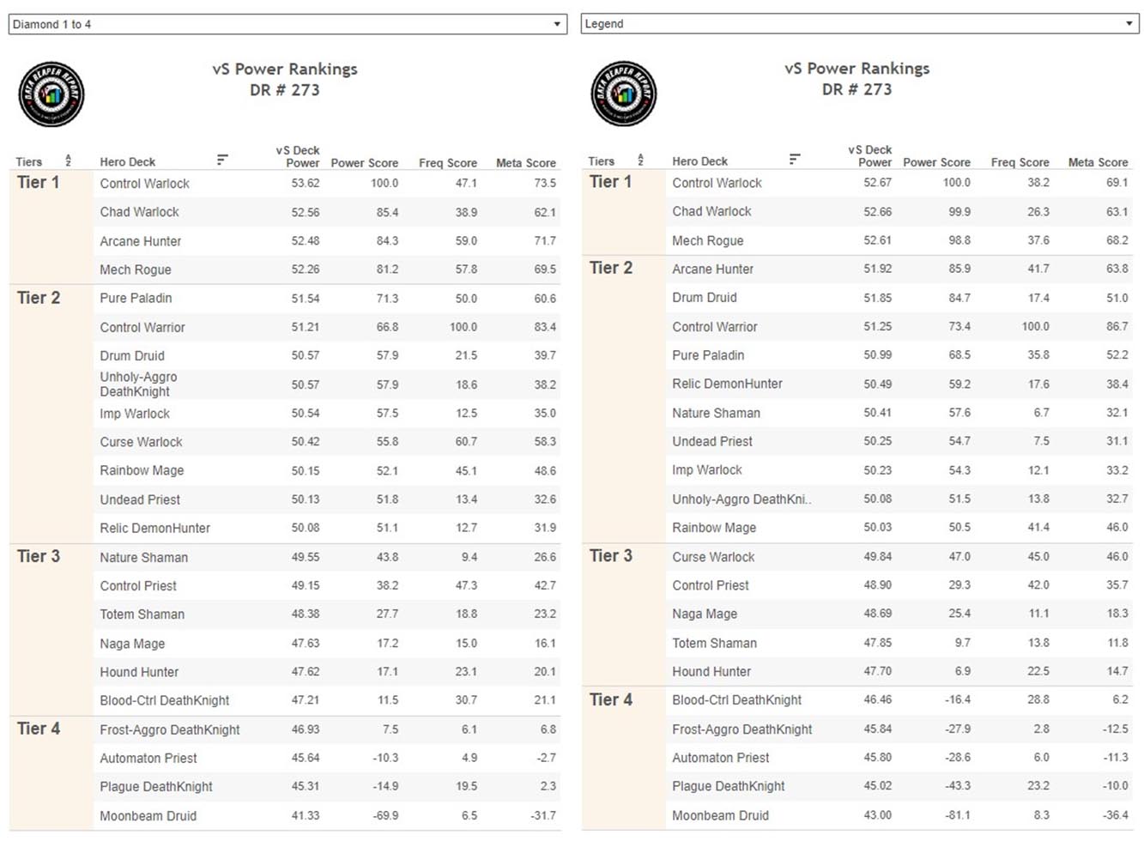Select the right Meta Score column header
1144x841 pixels.
point(1098,161)
